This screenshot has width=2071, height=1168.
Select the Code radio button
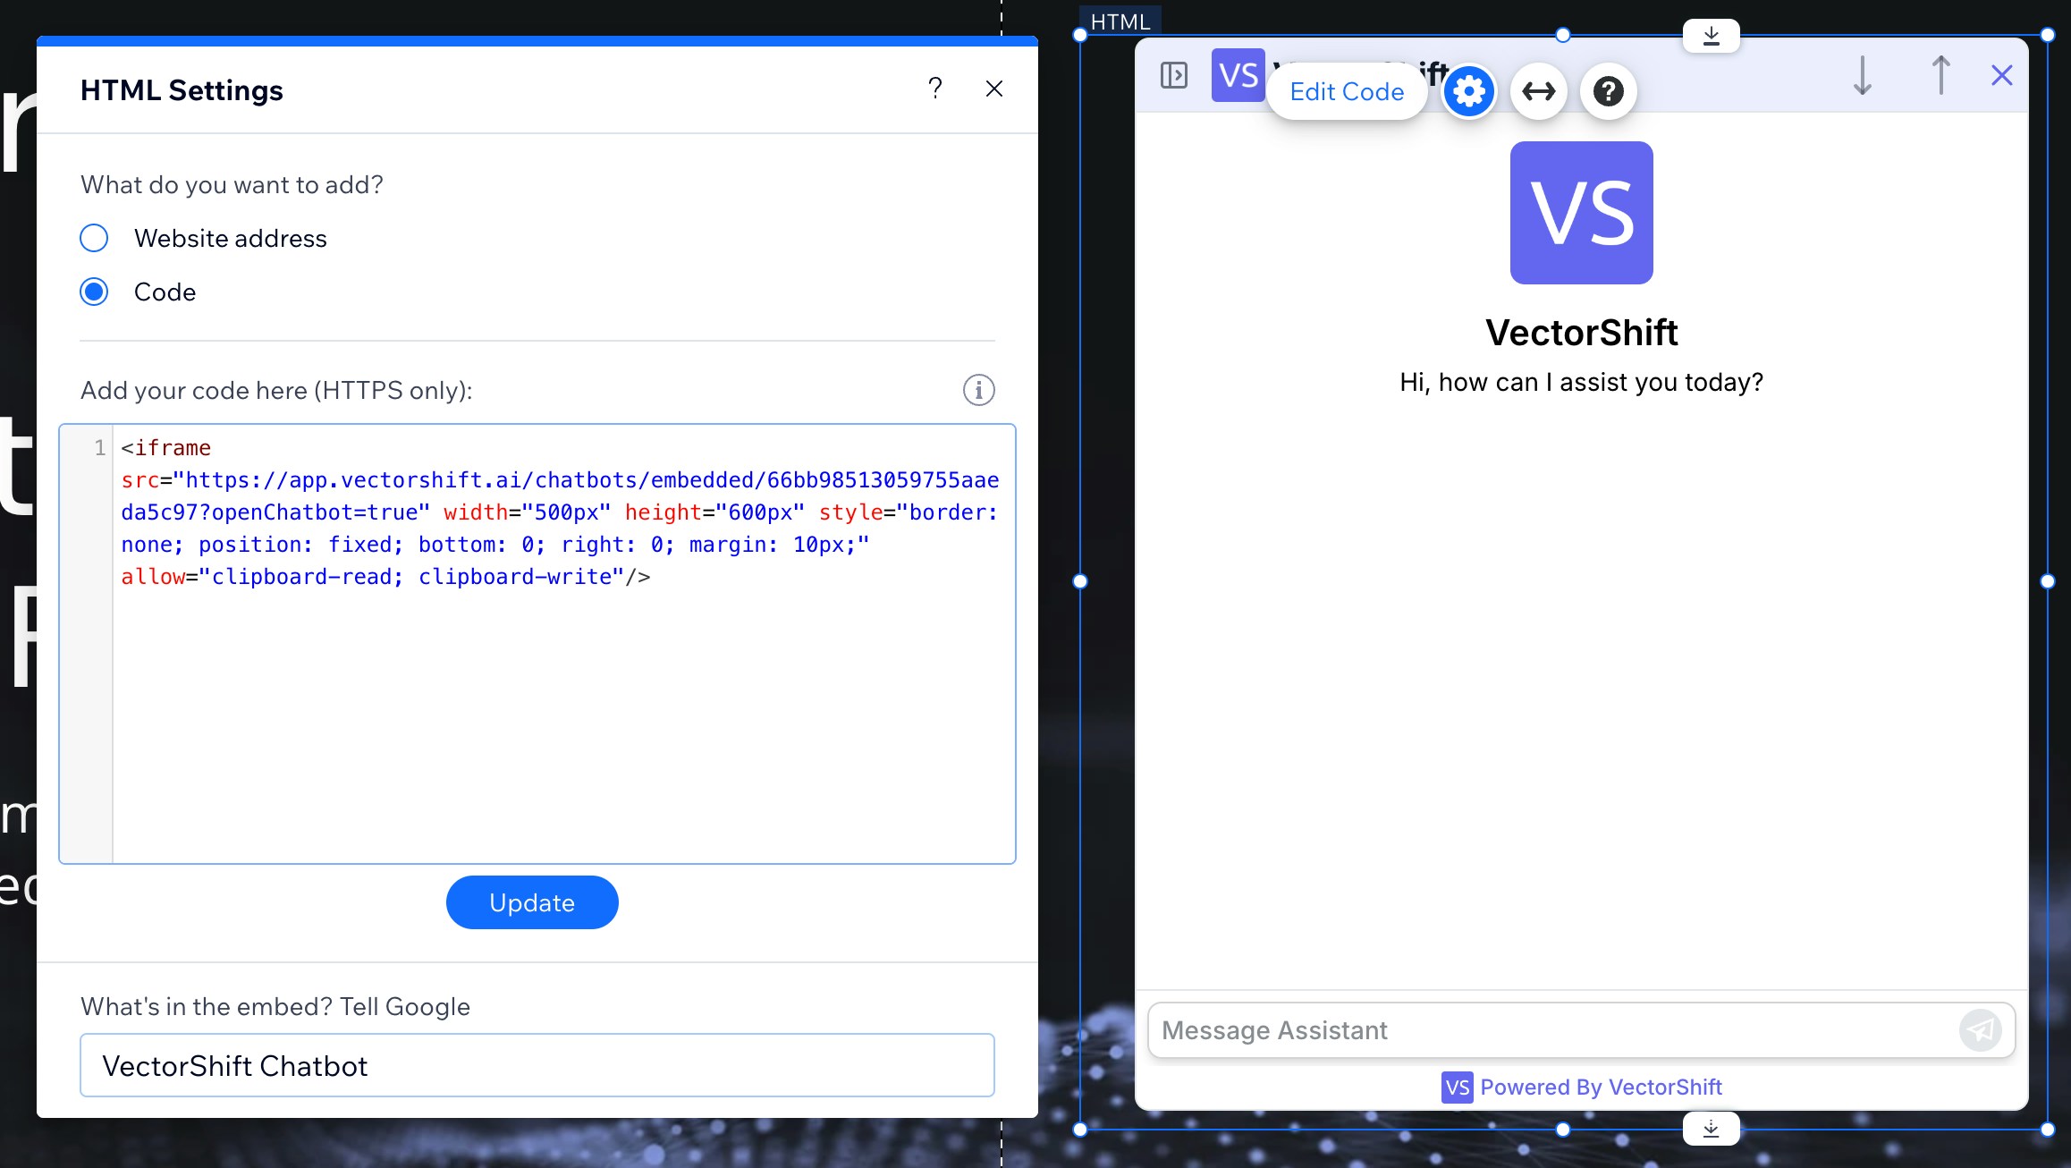pos(93,292)
